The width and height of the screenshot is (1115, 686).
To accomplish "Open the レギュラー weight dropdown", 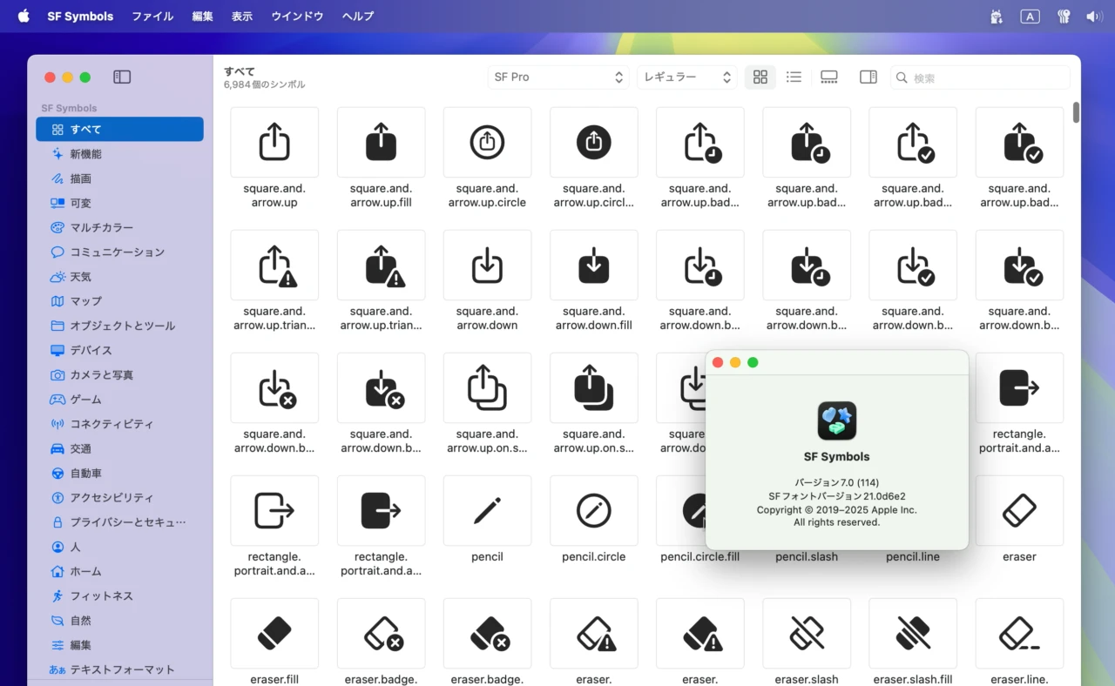I will pyautogui.click(x=686, y=77).
